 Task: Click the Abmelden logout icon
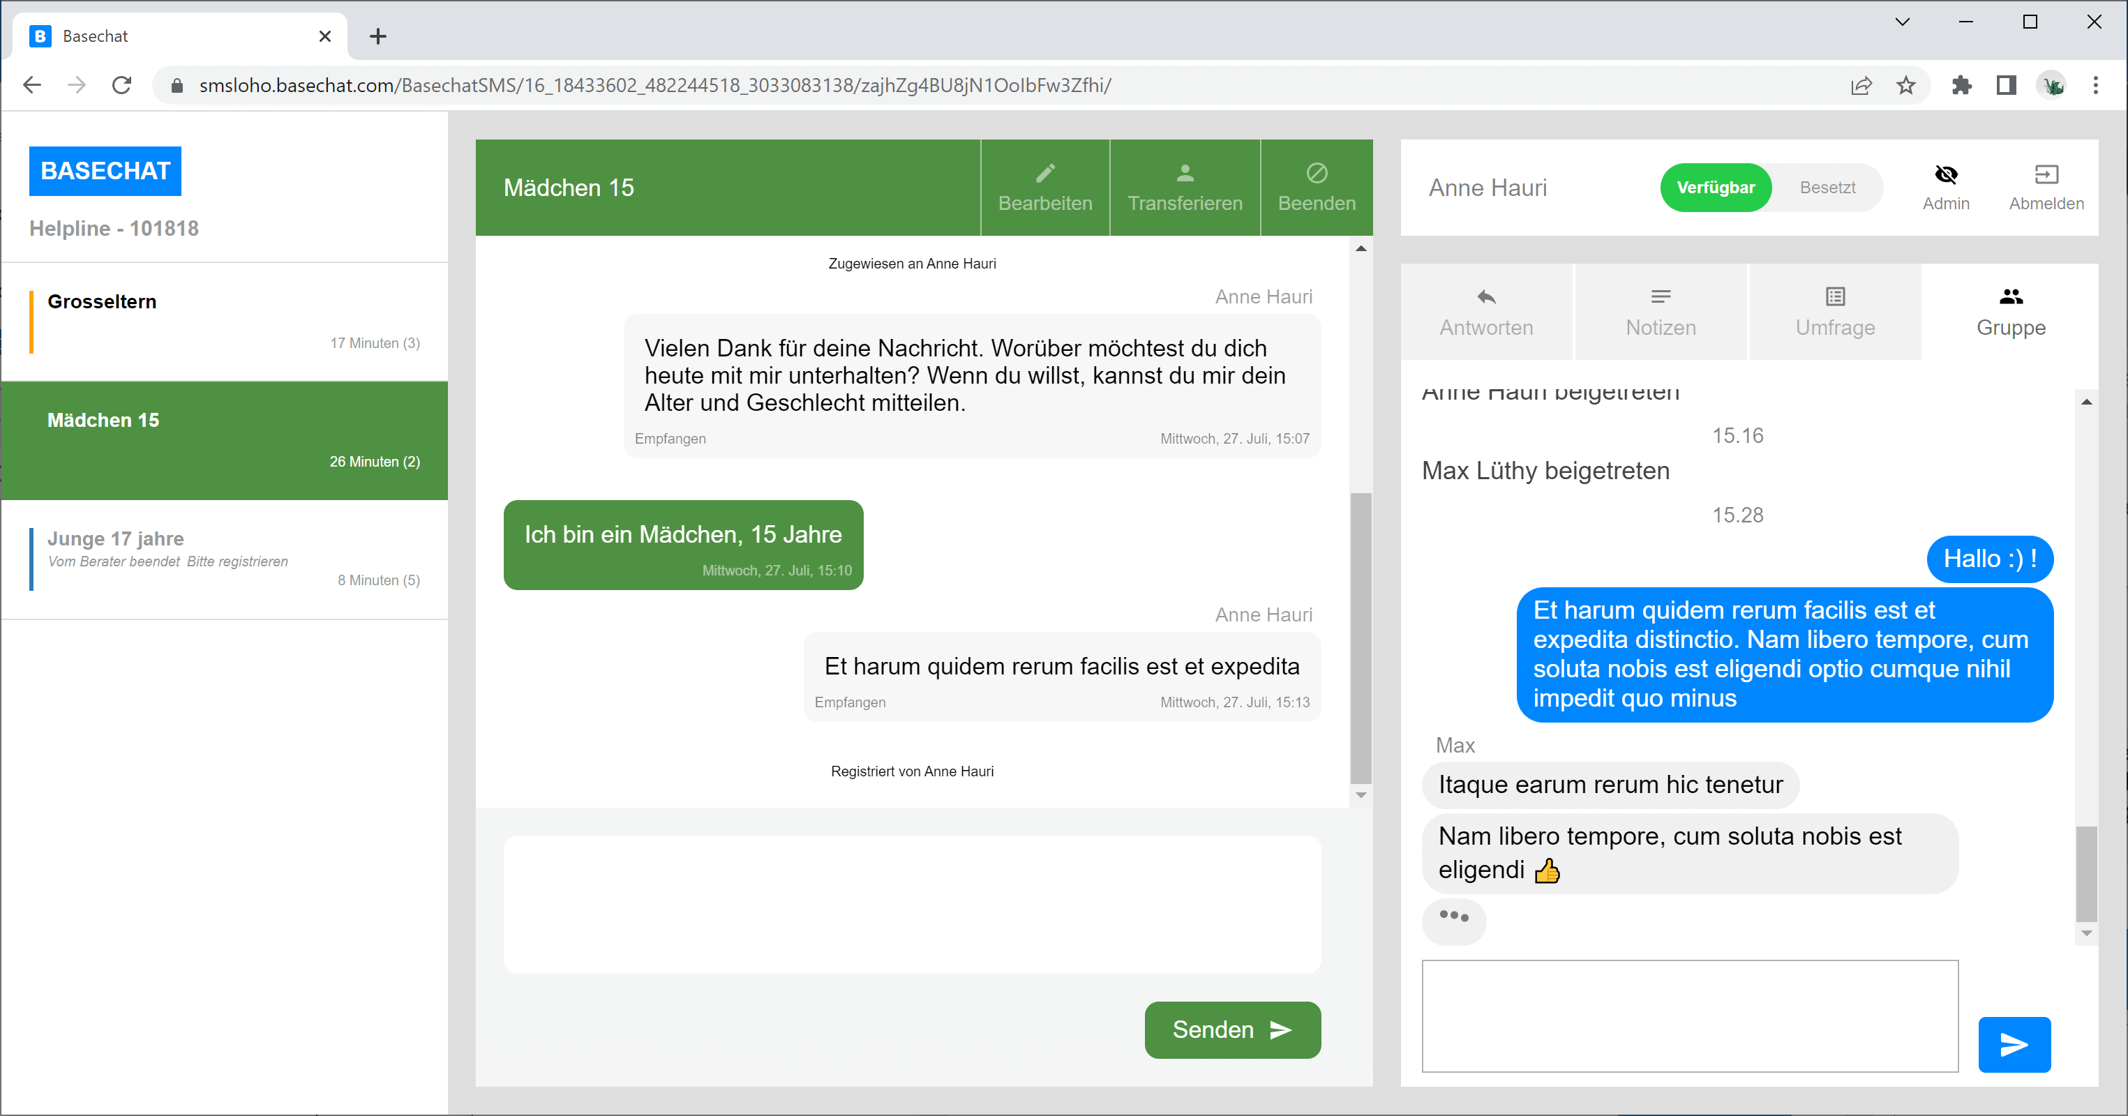[2046, 174]
